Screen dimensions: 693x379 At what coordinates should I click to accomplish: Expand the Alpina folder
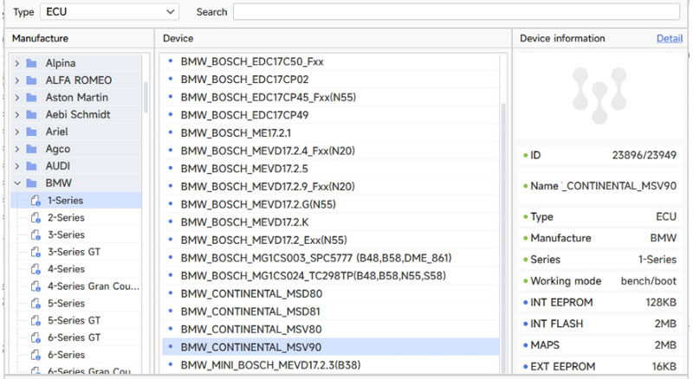point(17,63)
